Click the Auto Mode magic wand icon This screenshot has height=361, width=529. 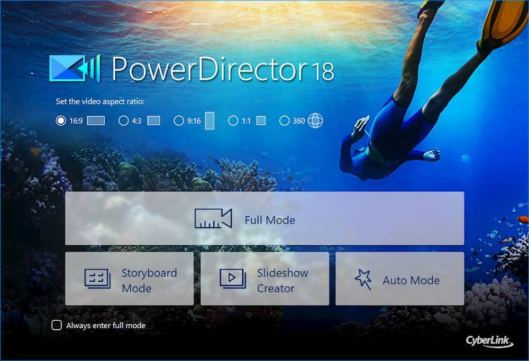[x=363, y=279]
